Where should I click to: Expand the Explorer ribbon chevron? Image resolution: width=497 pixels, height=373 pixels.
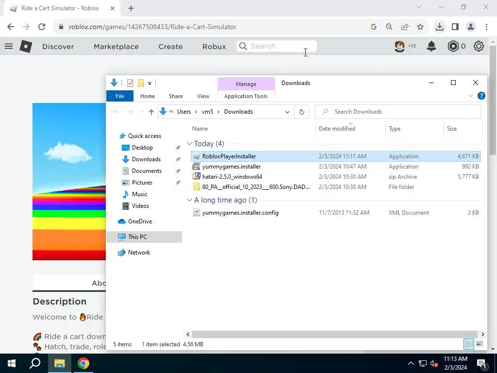[x=471, y=96]
